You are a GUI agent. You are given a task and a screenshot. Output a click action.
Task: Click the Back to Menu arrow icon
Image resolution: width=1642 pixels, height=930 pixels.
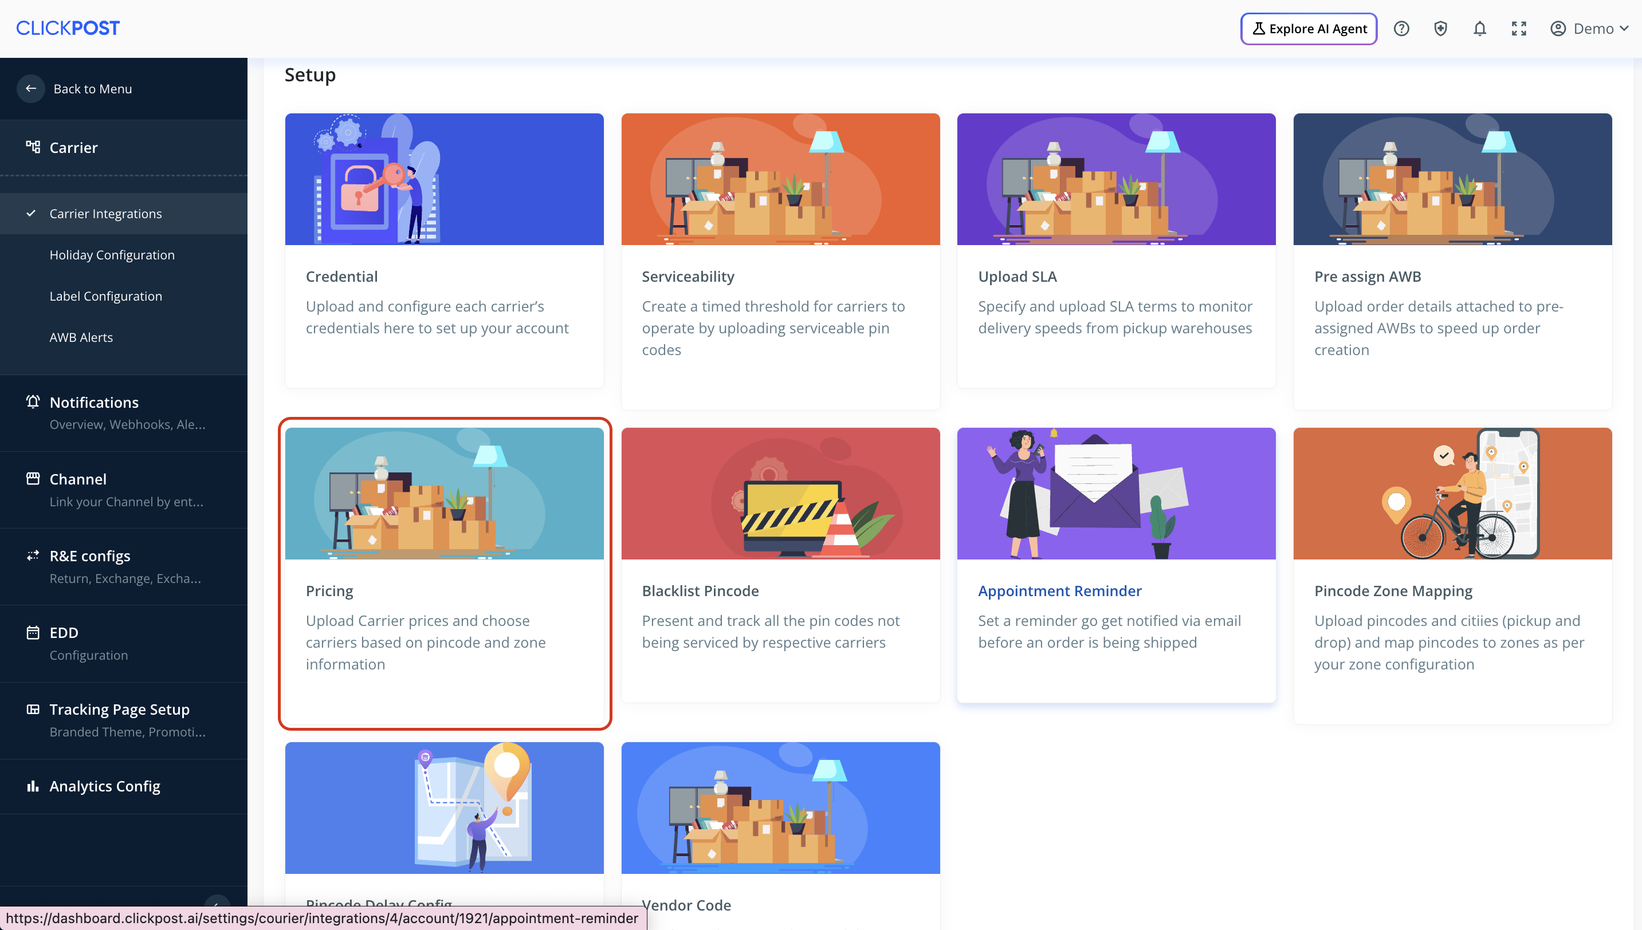click(31, 89)
